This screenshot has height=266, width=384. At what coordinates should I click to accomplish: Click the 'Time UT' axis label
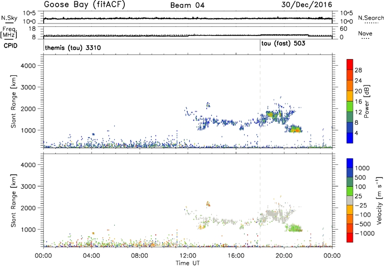click(188, 263)
